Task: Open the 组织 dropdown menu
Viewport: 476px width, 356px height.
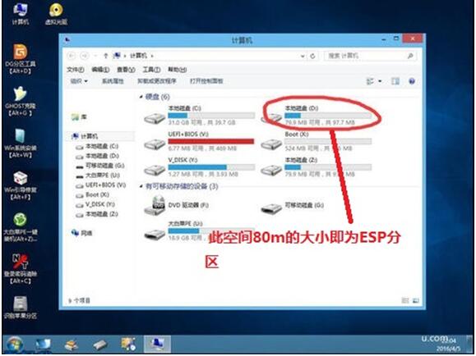Action: [x=79, y=81]
